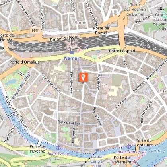Click the Porte du Parlement label
Viewport: 167px width, 167px height.
tap(122, 160)
